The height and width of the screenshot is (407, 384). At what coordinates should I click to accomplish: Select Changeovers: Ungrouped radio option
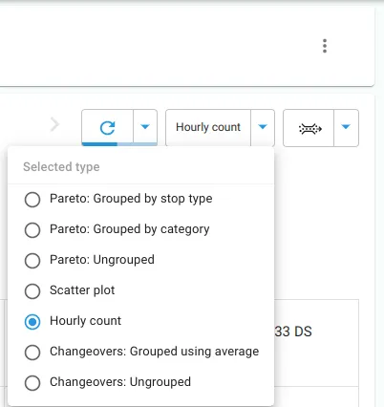click(32, 383)
